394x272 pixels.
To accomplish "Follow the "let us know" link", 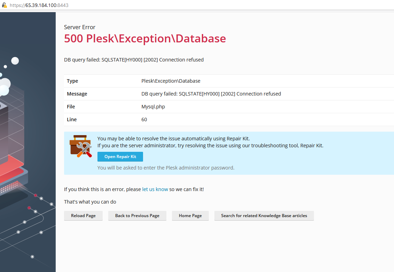I will coord(155,189).
